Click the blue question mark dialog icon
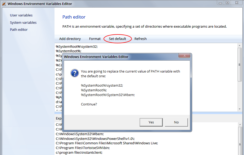Image resolution: width=244 pixels, height=155 pixels. click(74, 73)
